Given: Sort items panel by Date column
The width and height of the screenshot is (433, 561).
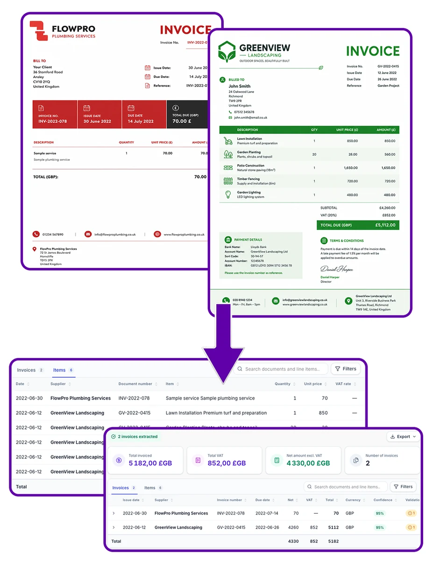Looking at the screenshot, I should [22, 384].
